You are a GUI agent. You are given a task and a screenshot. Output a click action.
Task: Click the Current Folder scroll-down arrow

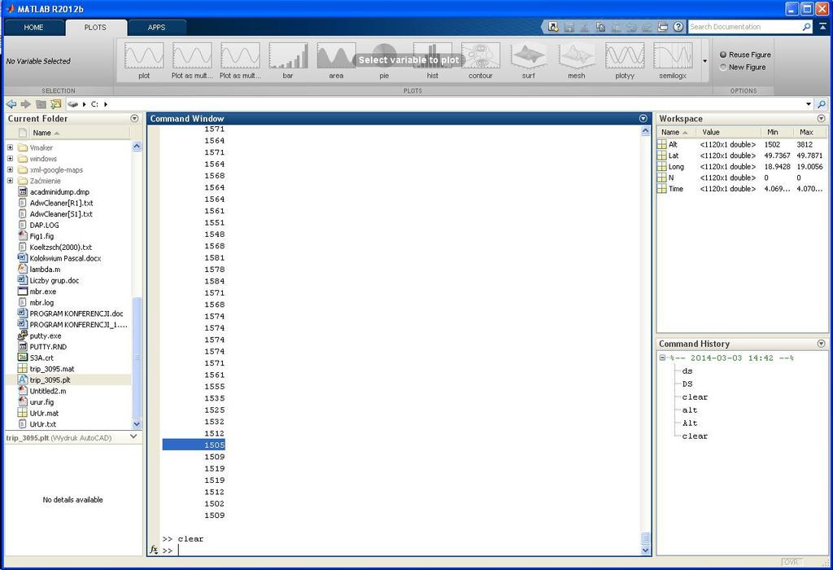click(x=137, y=423)
